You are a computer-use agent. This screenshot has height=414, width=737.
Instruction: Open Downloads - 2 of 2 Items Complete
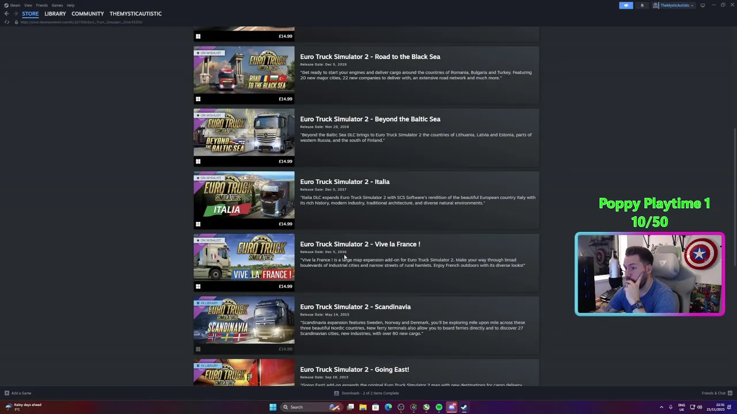coord(366,393)
